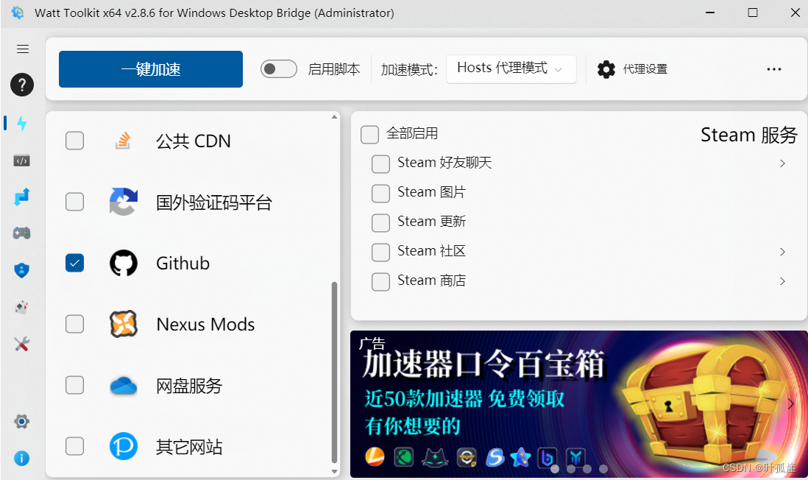
Task: Click the ad banner next arrow
Action: tap(790, 403)
